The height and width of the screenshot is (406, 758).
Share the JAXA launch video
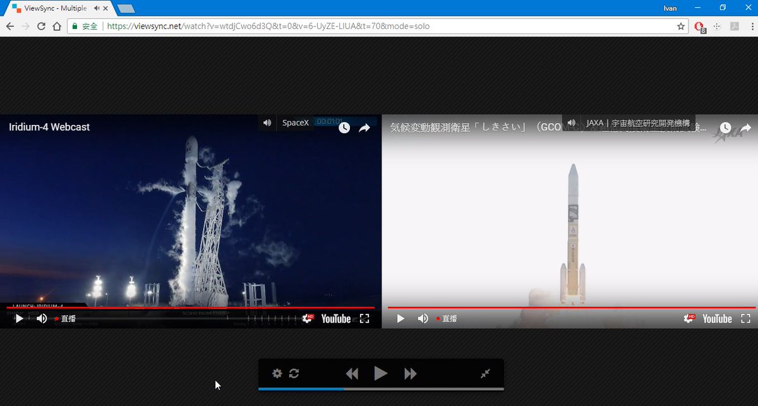point(746,128)
